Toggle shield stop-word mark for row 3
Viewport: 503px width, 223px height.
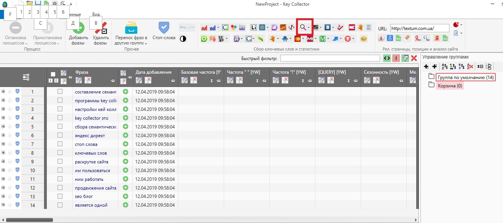point(18,109)
